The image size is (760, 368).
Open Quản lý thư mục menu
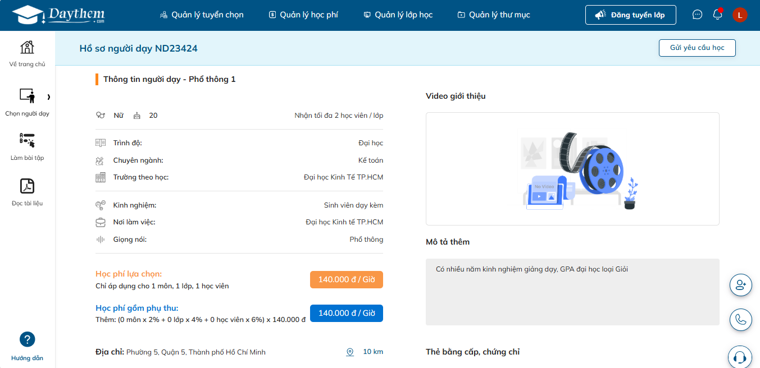click(494, 15)
